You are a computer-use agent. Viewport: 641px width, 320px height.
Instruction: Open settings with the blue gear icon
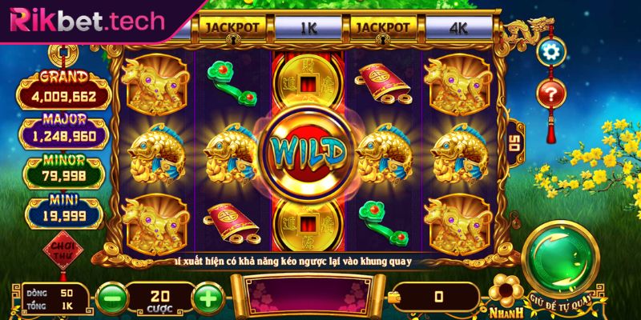point(551,50)
